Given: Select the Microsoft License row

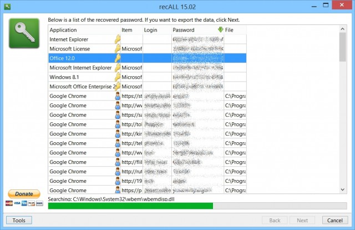Looking at the screenshot, I should pyautogui.click(x=147, y=49).
